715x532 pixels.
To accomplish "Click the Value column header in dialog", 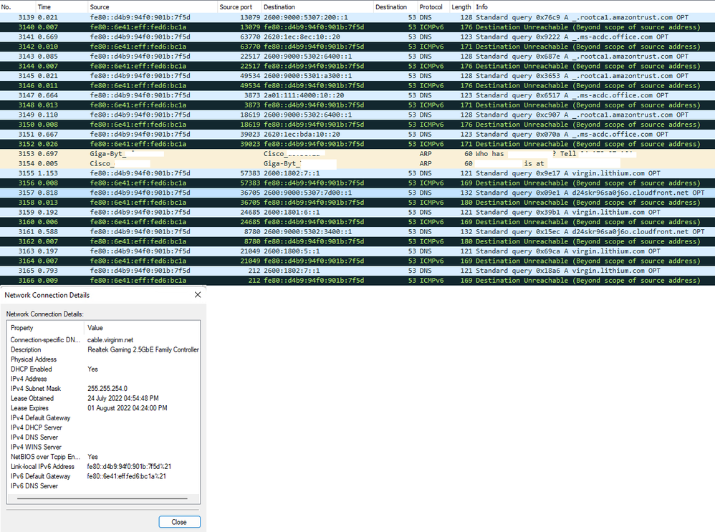I will [142, 328].
